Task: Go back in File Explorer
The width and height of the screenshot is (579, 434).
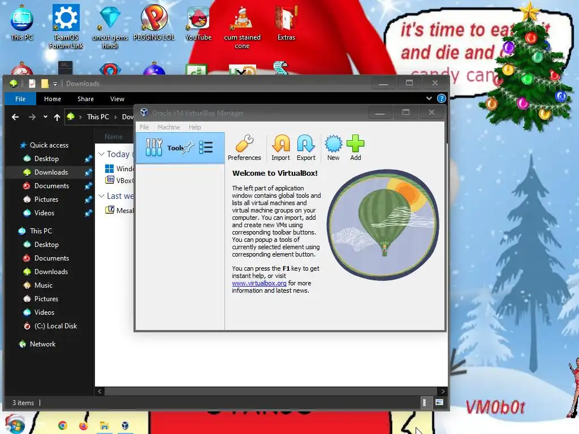Action: (15, 117)
